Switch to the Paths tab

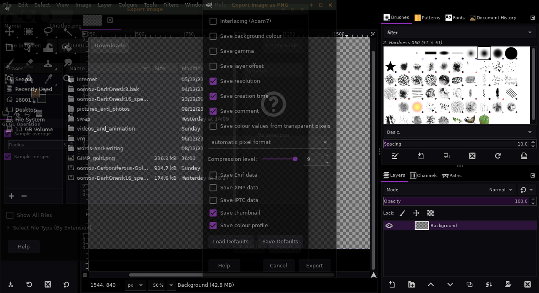(452, 176)
